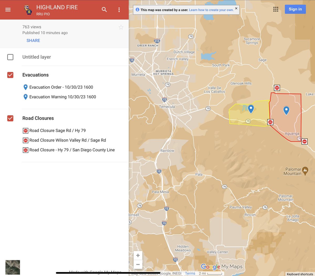The width and height of the screenshot is (315, 276).
Task: Disable the Road Closures layer
Action: tap(10, 118)
